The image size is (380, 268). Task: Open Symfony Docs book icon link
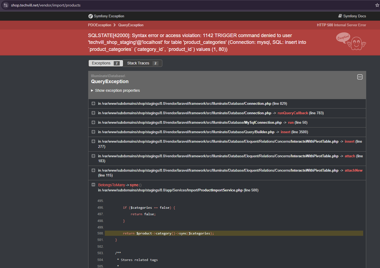point(340,16)
